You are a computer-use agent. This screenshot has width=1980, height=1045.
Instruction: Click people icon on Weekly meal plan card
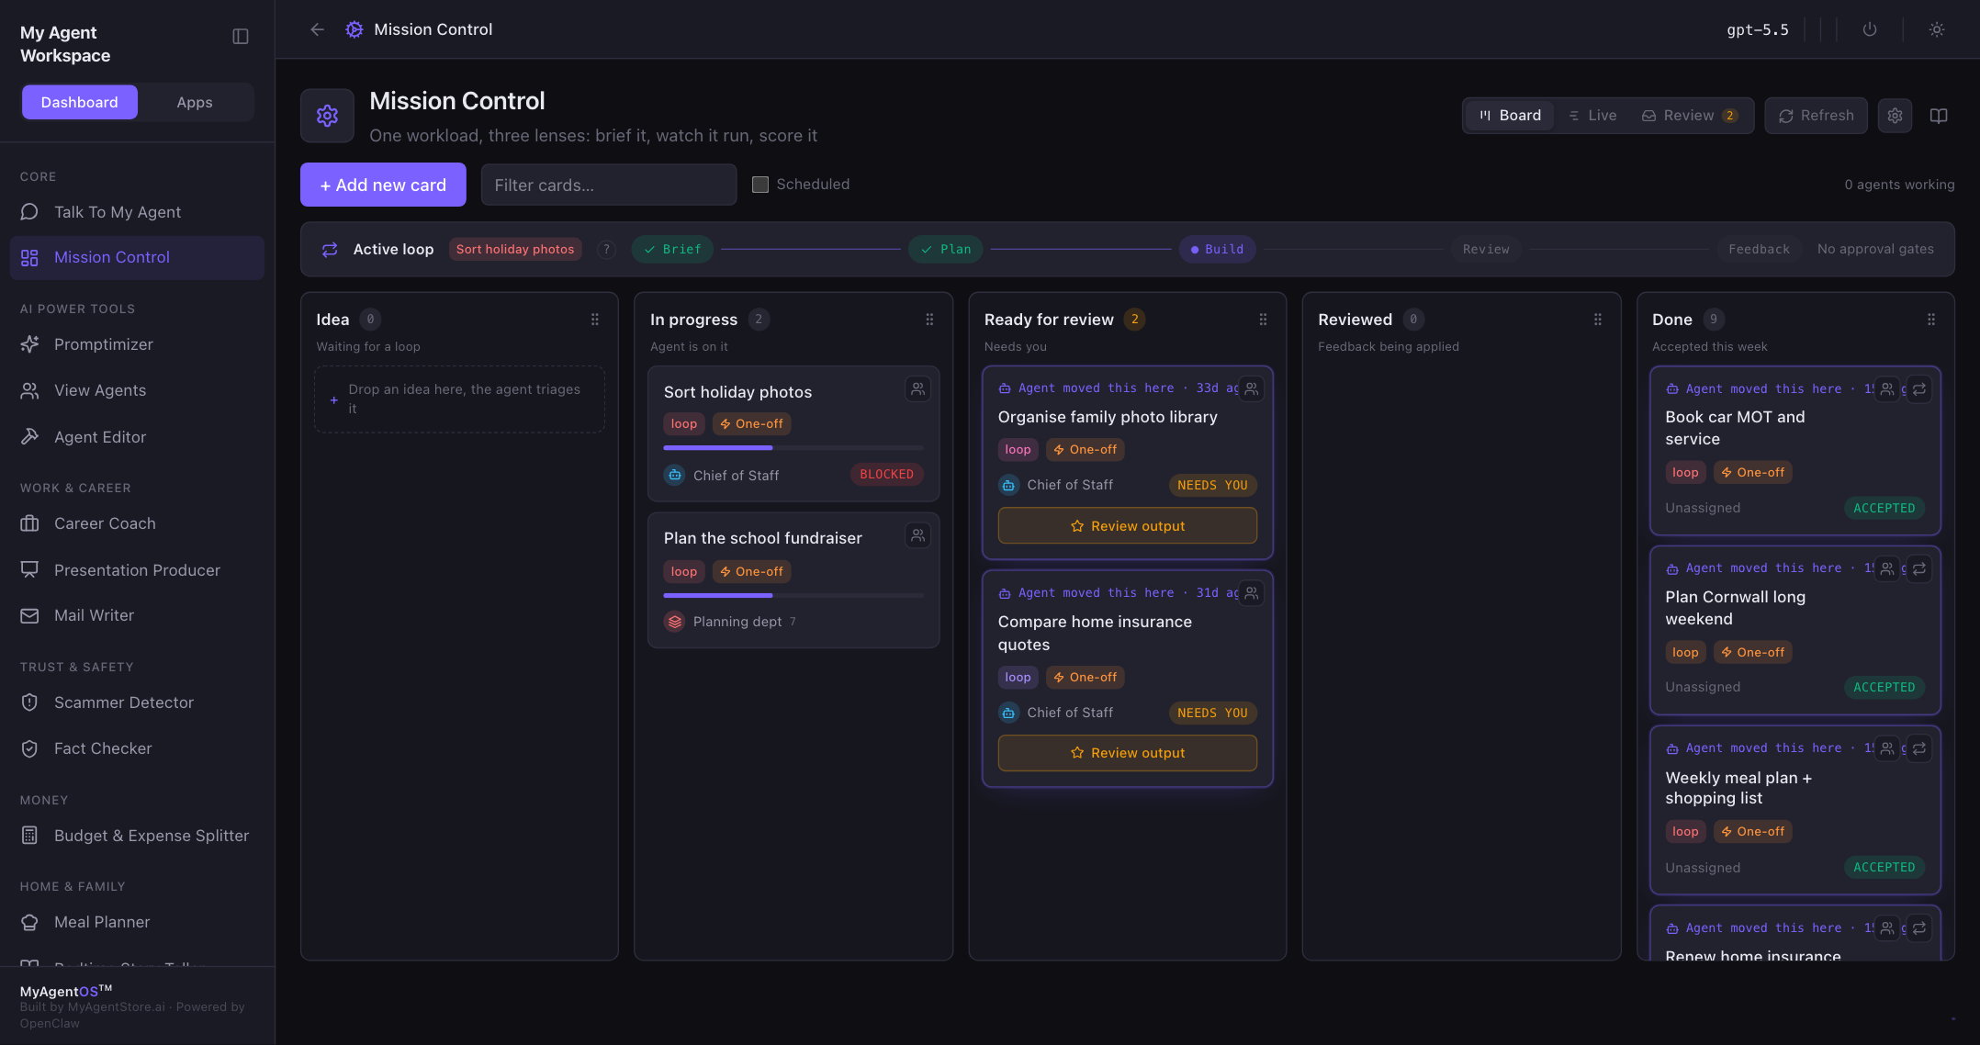pos(1886,748)
